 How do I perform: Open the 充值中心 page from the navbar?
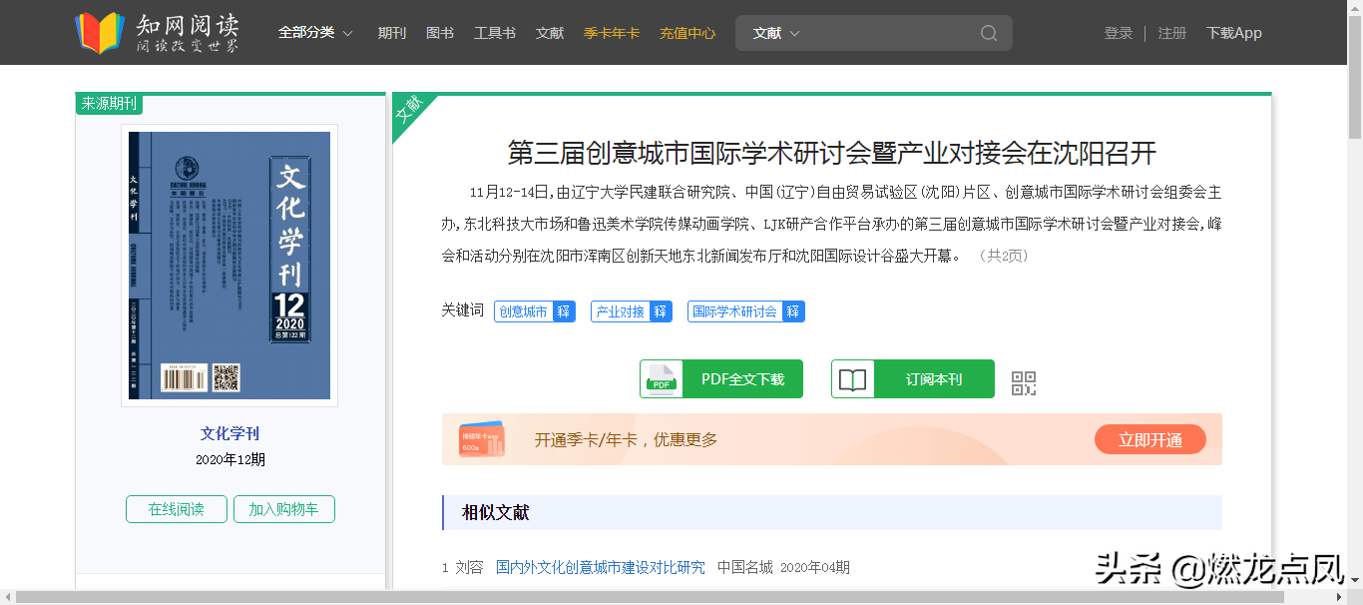(685, 32)
